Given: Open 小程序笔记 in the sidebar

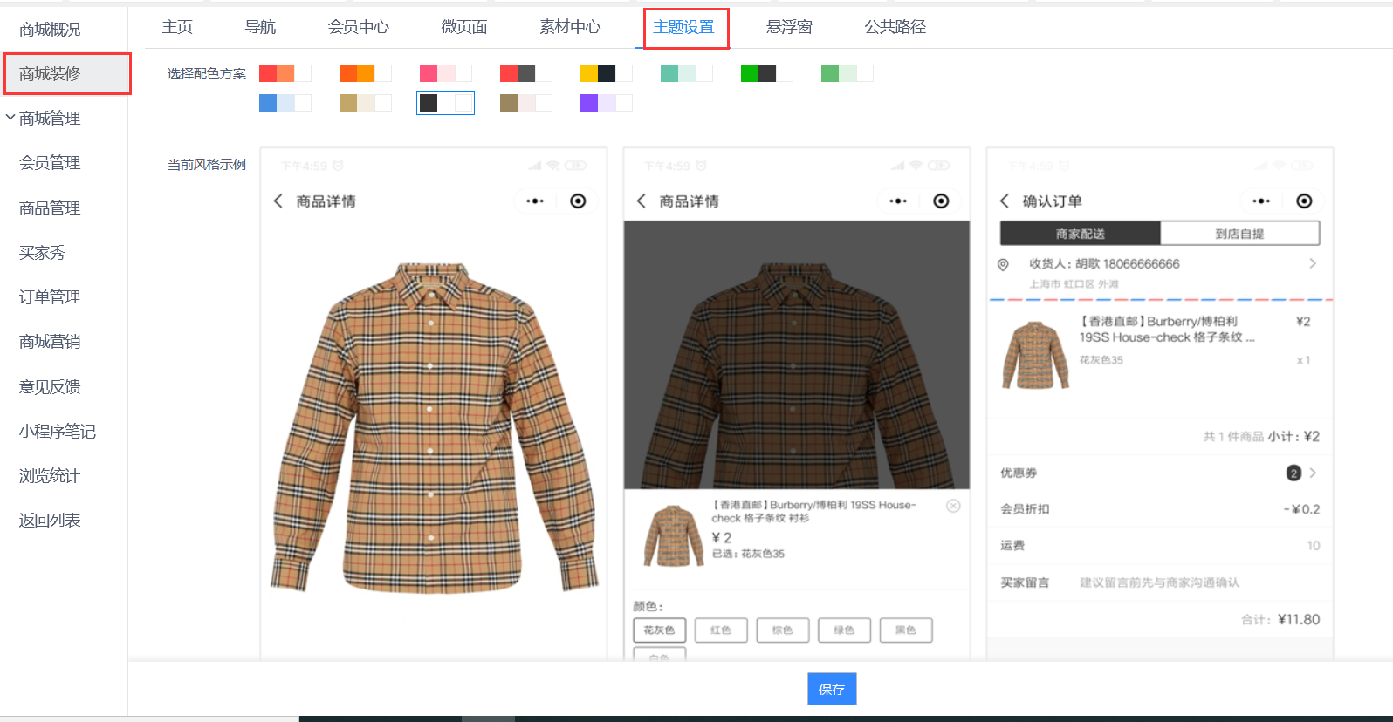Looking at the screenshot, I should (x=58, y=431).
